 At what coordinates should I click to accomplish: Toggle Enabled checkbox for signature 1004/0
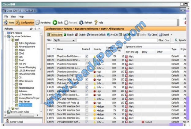point(87,71)
